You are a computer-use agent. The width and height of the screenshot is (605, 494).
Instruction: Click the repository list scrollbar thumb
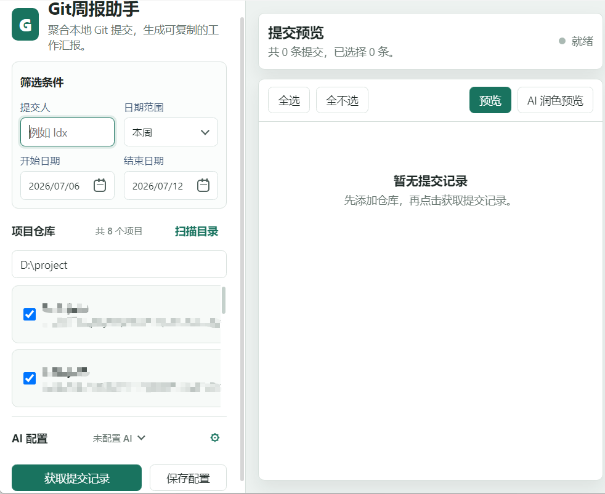pyautogui.click(x=224, y=300)
